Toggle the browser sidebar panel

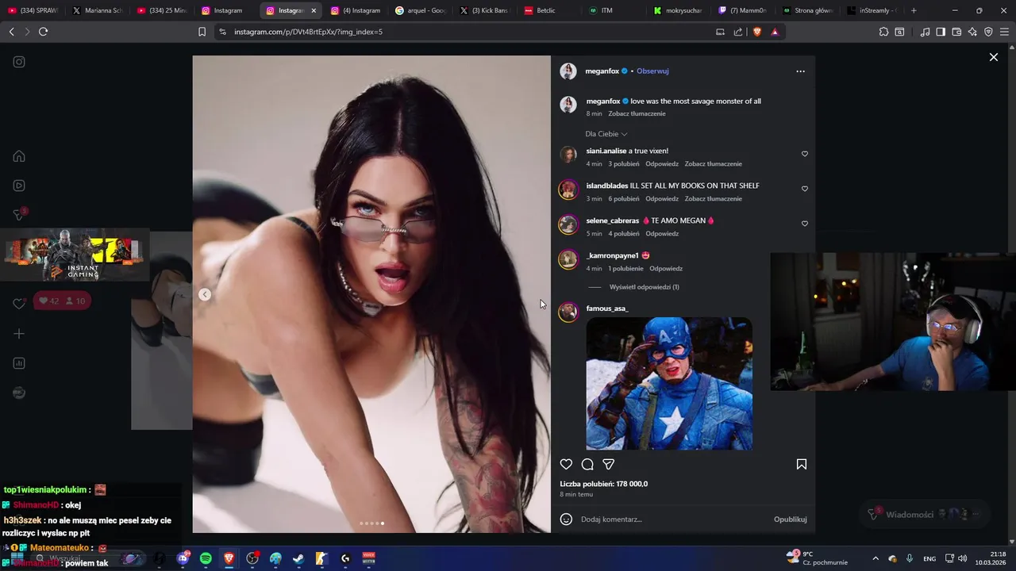coord(941,32)
